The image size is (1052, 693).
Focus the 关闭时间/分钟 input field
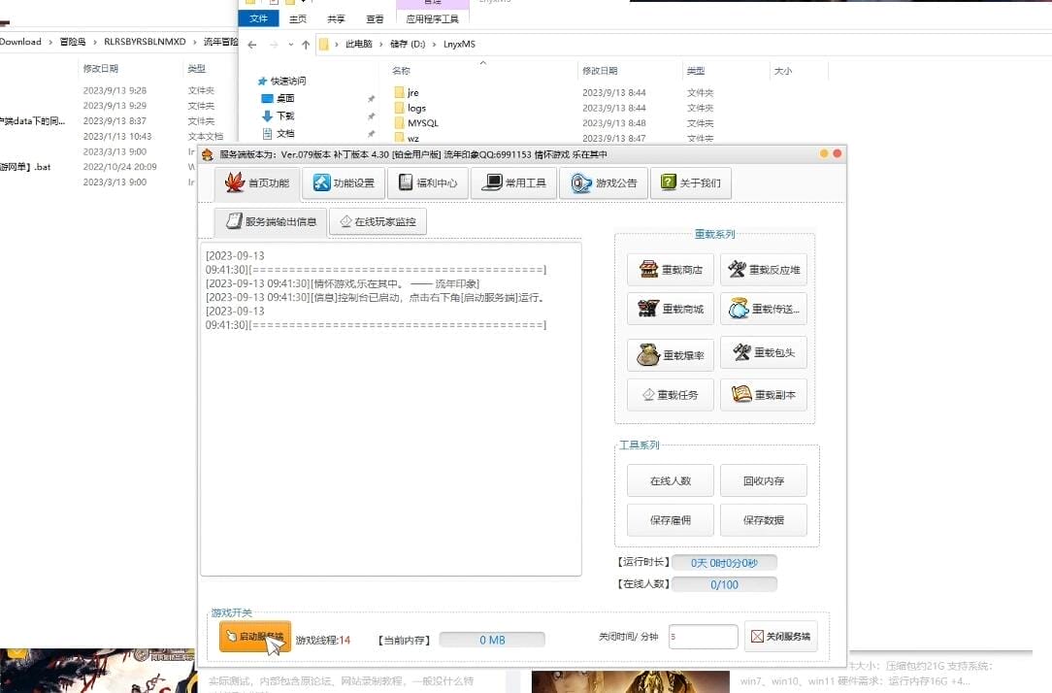pos(704,636)
